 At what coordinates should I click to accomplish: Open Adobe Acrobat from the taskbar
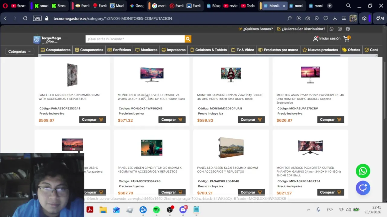90,210
